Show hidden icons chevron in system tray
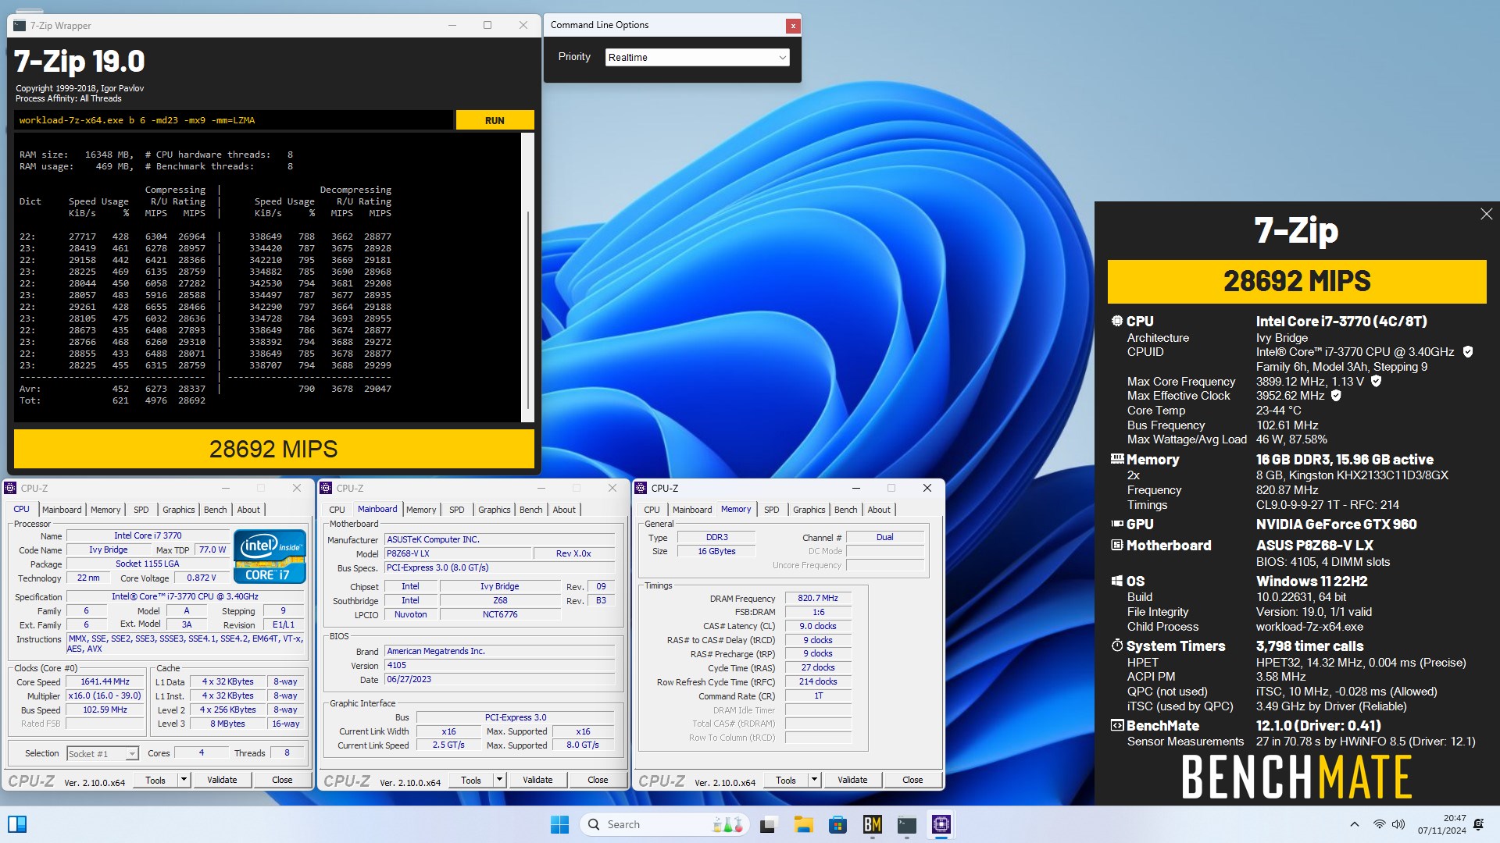 [1355, 824]
